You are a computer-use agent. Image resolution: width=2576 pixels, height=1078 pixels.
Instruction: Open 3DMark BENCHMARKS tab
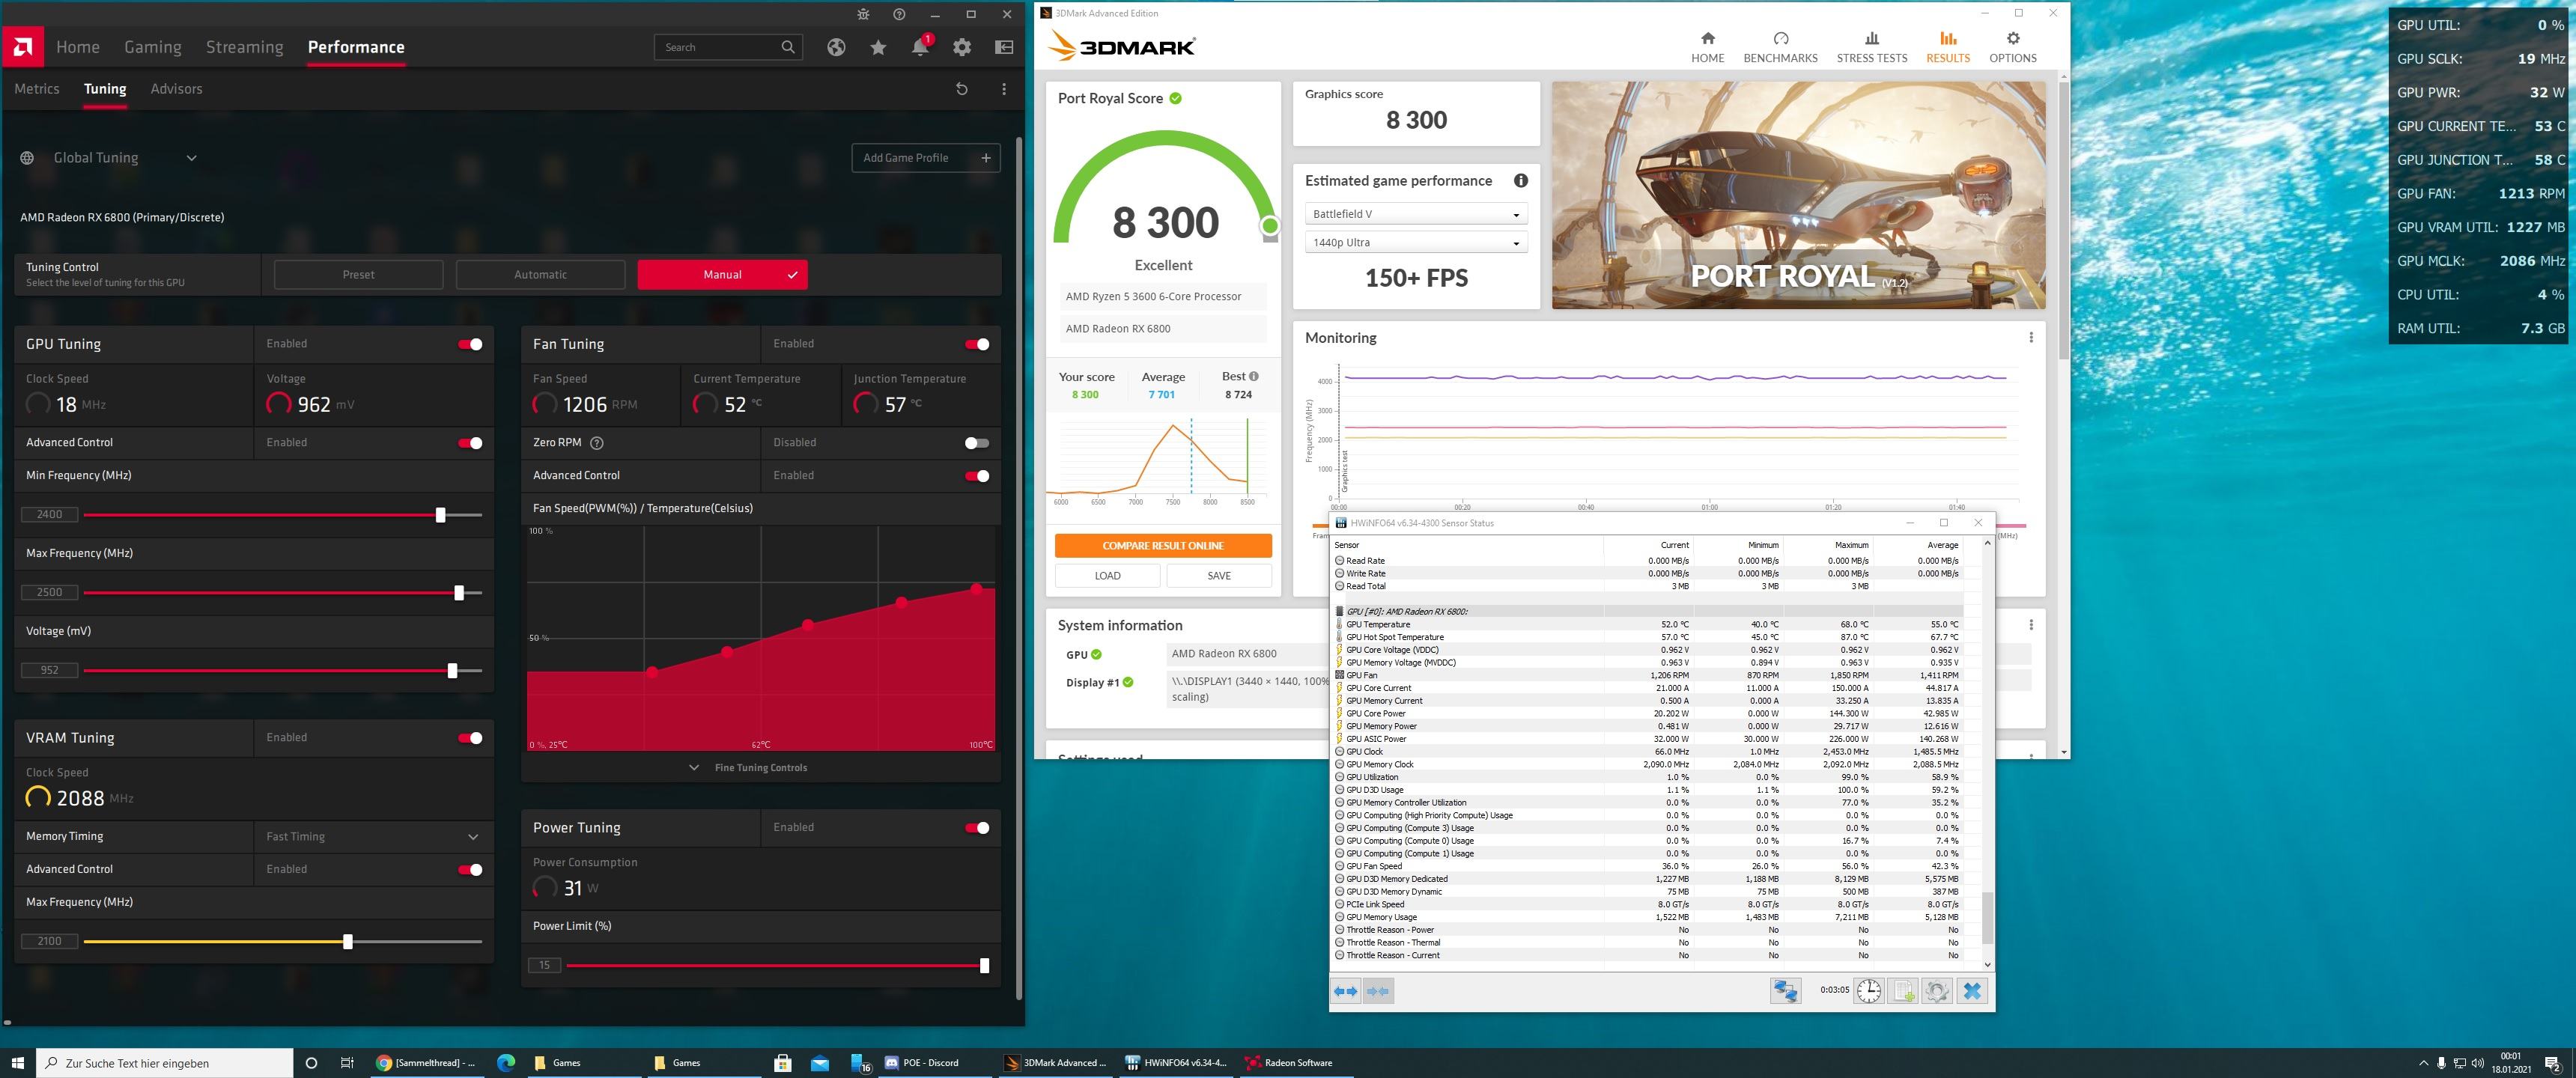coord(1780,47)
